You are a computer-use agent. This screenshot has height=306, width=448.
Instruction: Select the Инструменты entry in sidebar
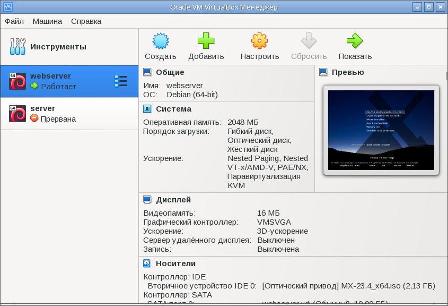(69, 47)
